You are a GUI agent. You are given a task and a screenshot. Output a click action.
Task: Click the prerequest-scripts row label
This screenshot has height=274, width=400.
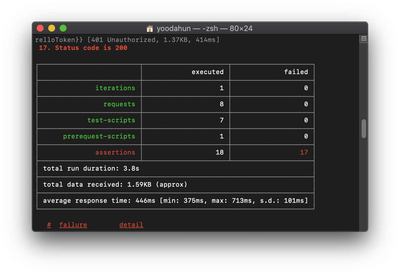99,136
